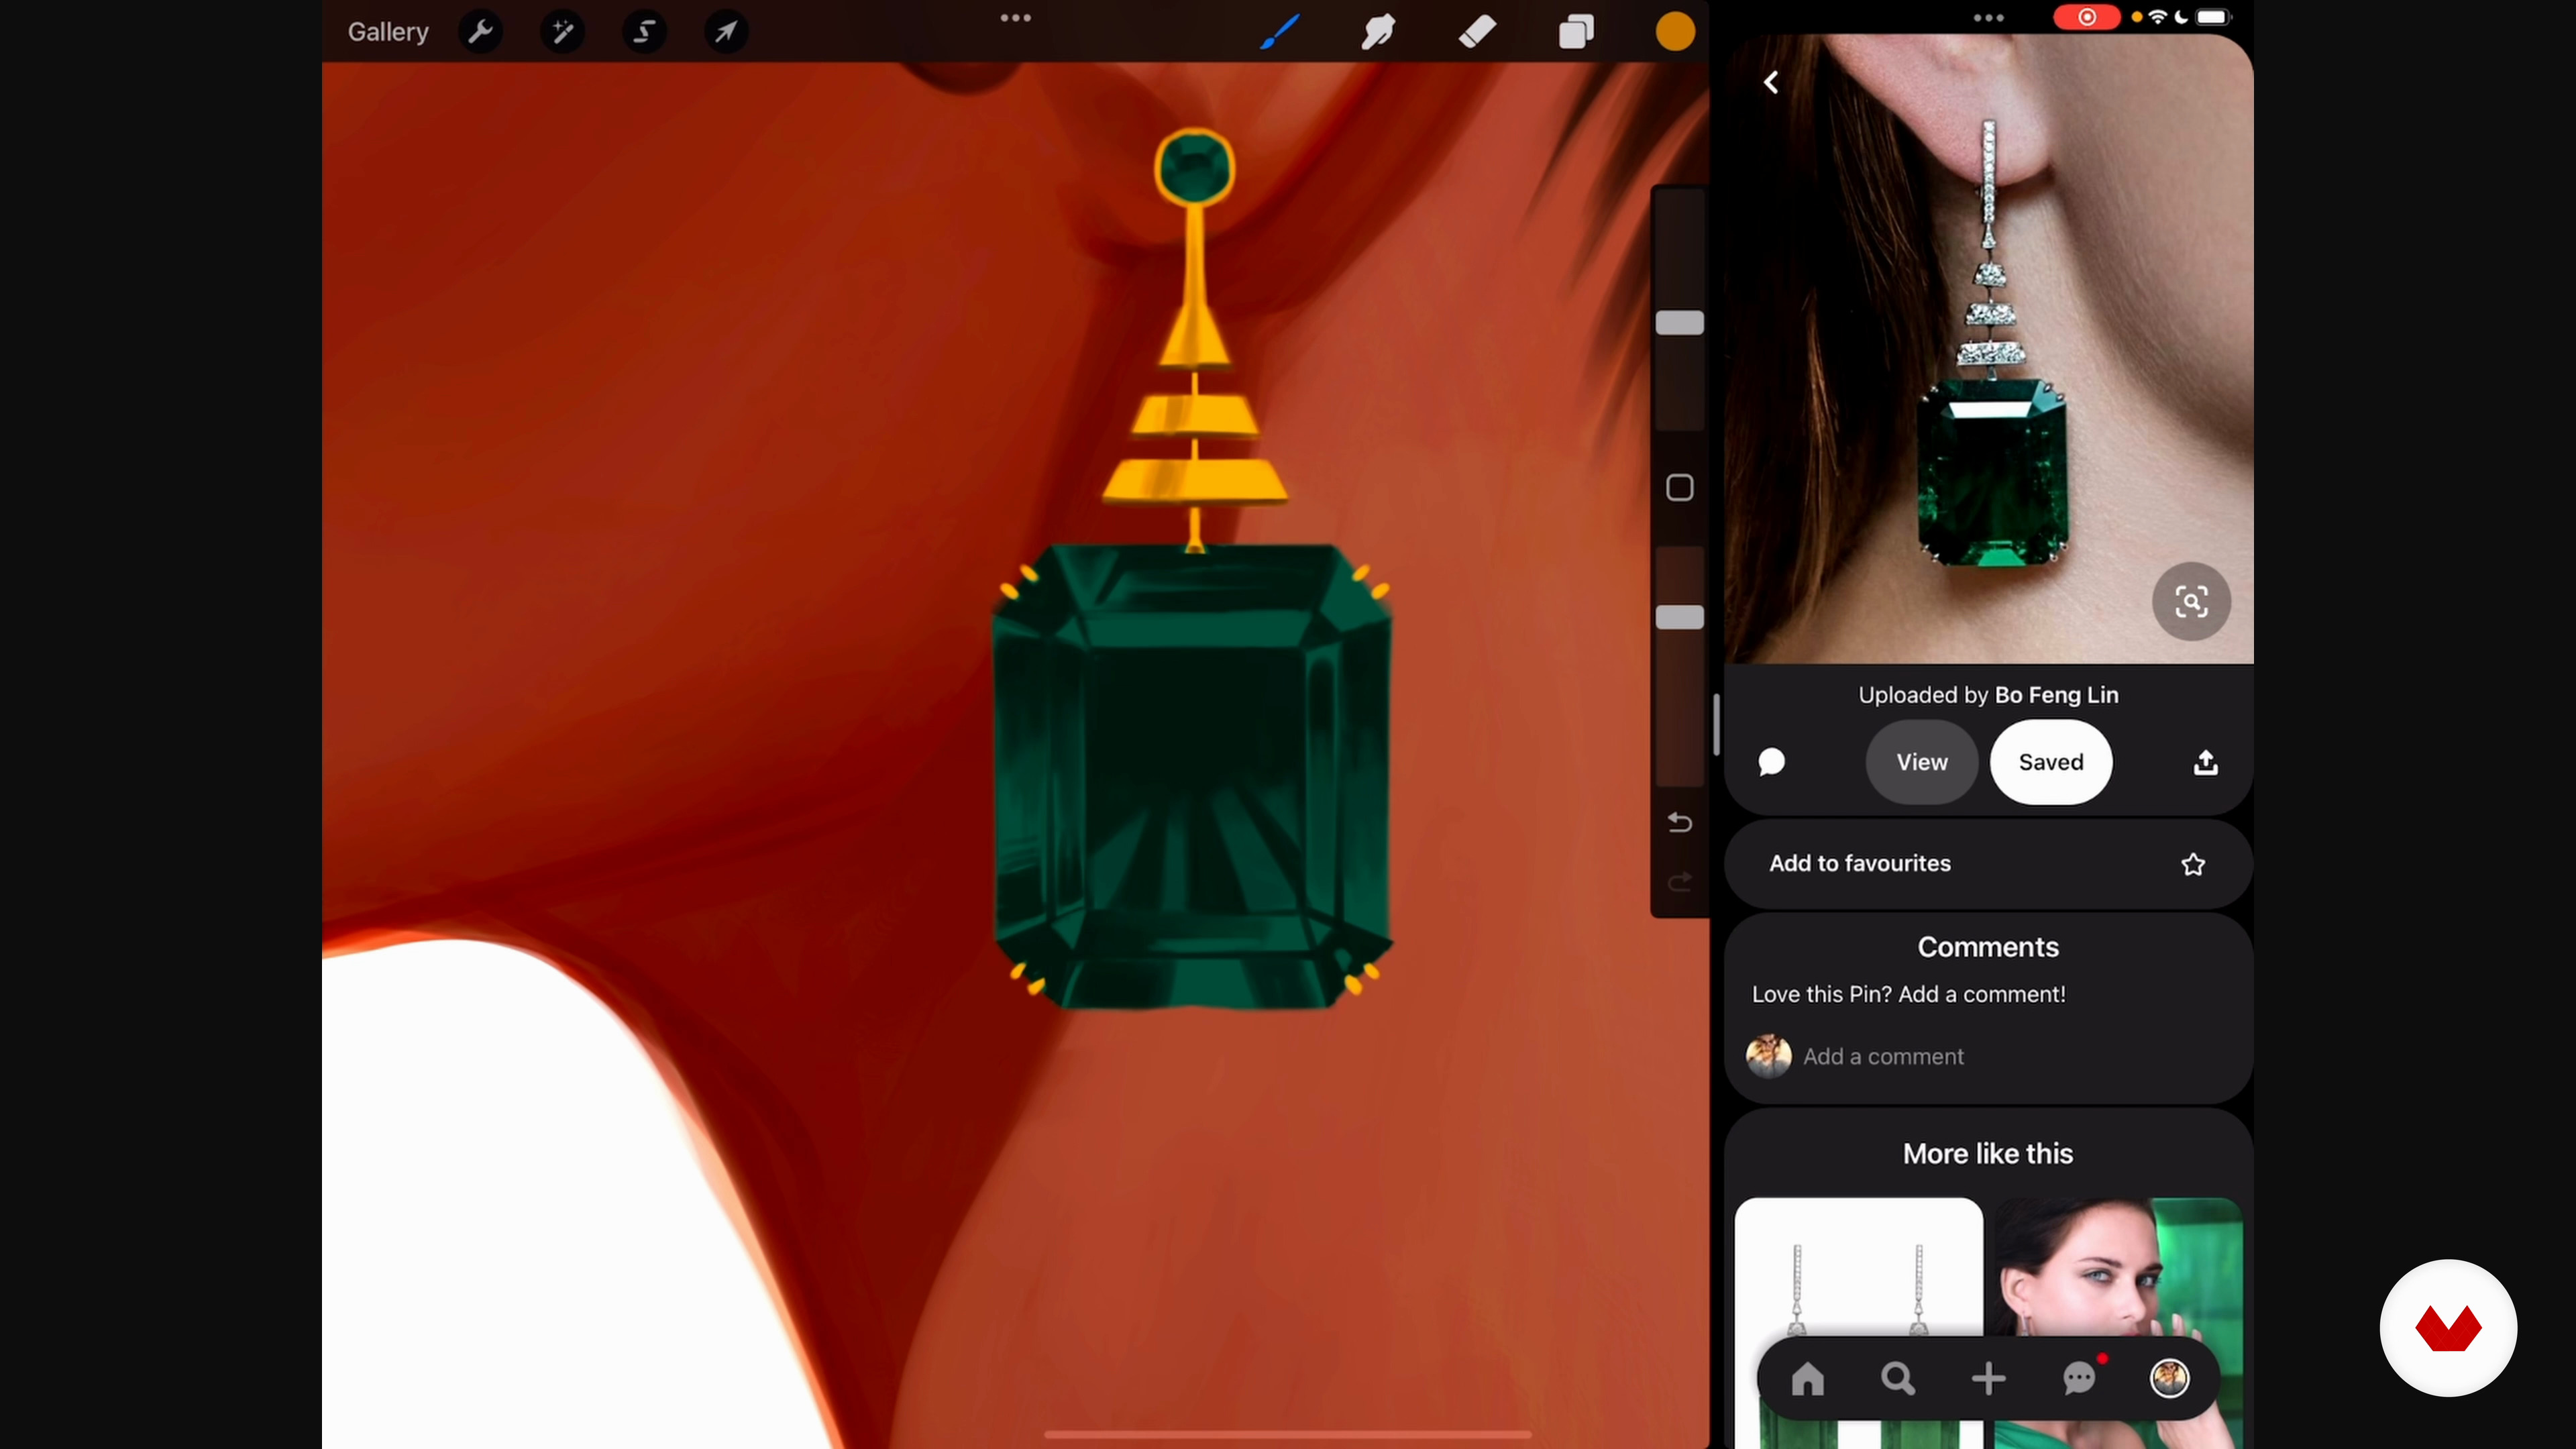The image size is (2576, 1449).
Task: Go back from the Pinterest pin
Action: point(1771,82)
